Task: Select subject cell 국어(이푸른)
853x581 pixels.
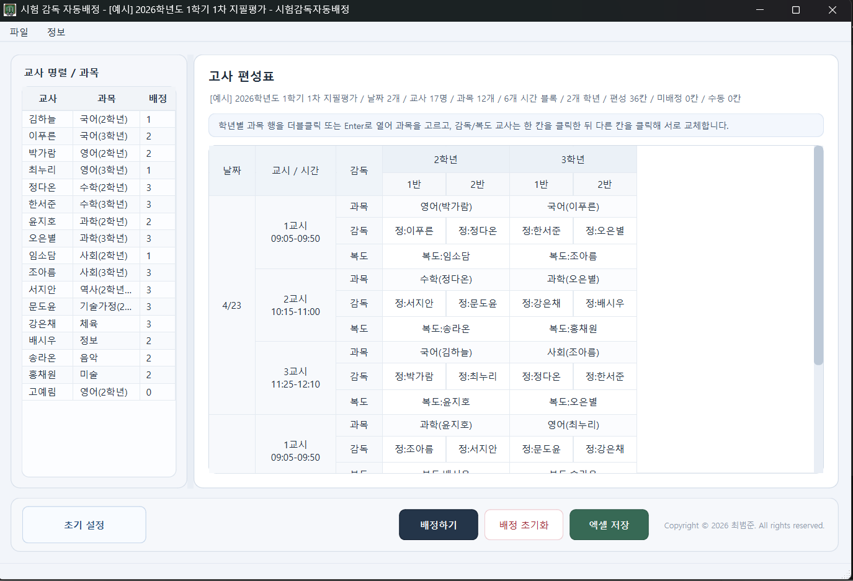Action: (573, 206)
